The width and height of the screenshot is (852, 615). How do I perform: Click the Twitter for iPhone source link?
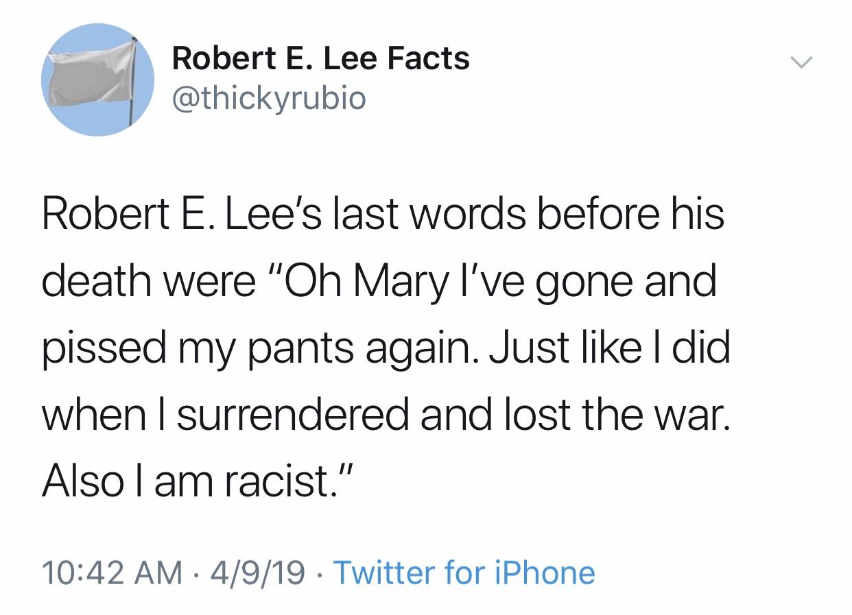(x=466, y=572)
